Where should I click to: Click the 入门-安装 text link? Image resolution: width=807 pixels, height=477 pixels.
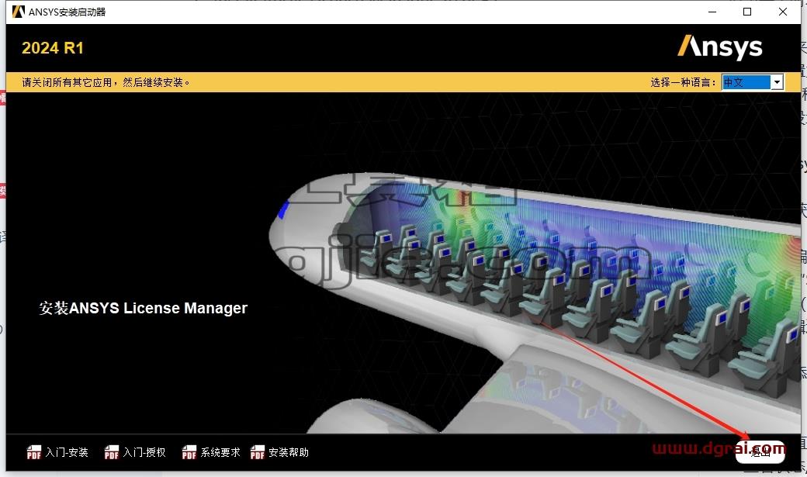67,452
